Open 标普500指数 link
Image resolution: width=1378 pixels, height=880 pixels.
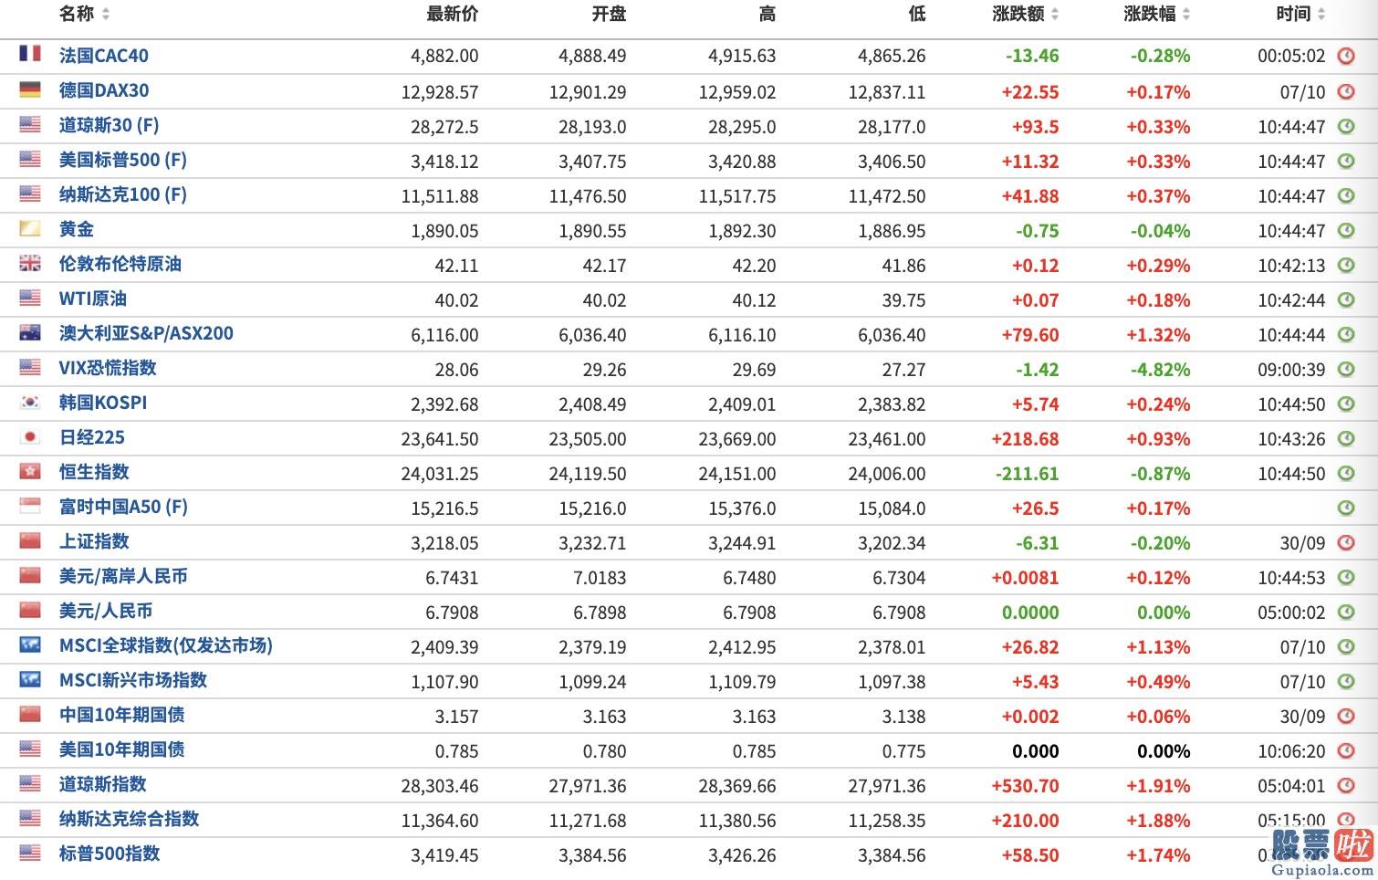pyautogui.click(x=110, y=854)
